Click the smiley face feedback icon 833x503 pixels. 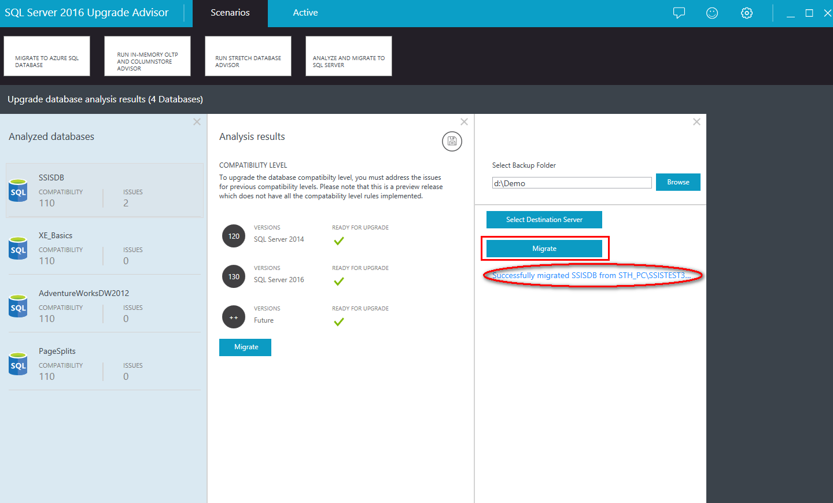click(712, 13)
